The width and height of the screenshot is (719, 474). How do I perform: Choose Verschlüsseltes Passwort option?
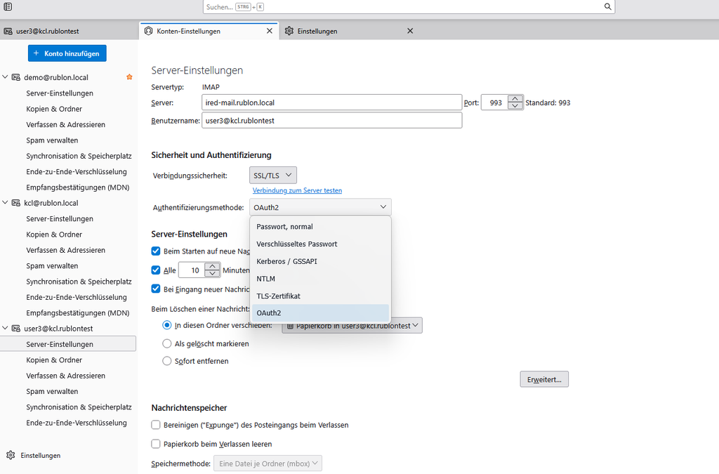(320, 244)
